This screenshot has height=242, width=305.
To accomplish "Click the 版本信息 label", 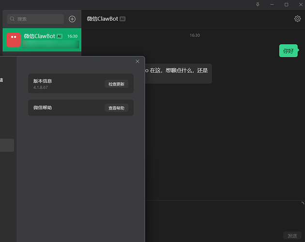I will tap(43, 81).
